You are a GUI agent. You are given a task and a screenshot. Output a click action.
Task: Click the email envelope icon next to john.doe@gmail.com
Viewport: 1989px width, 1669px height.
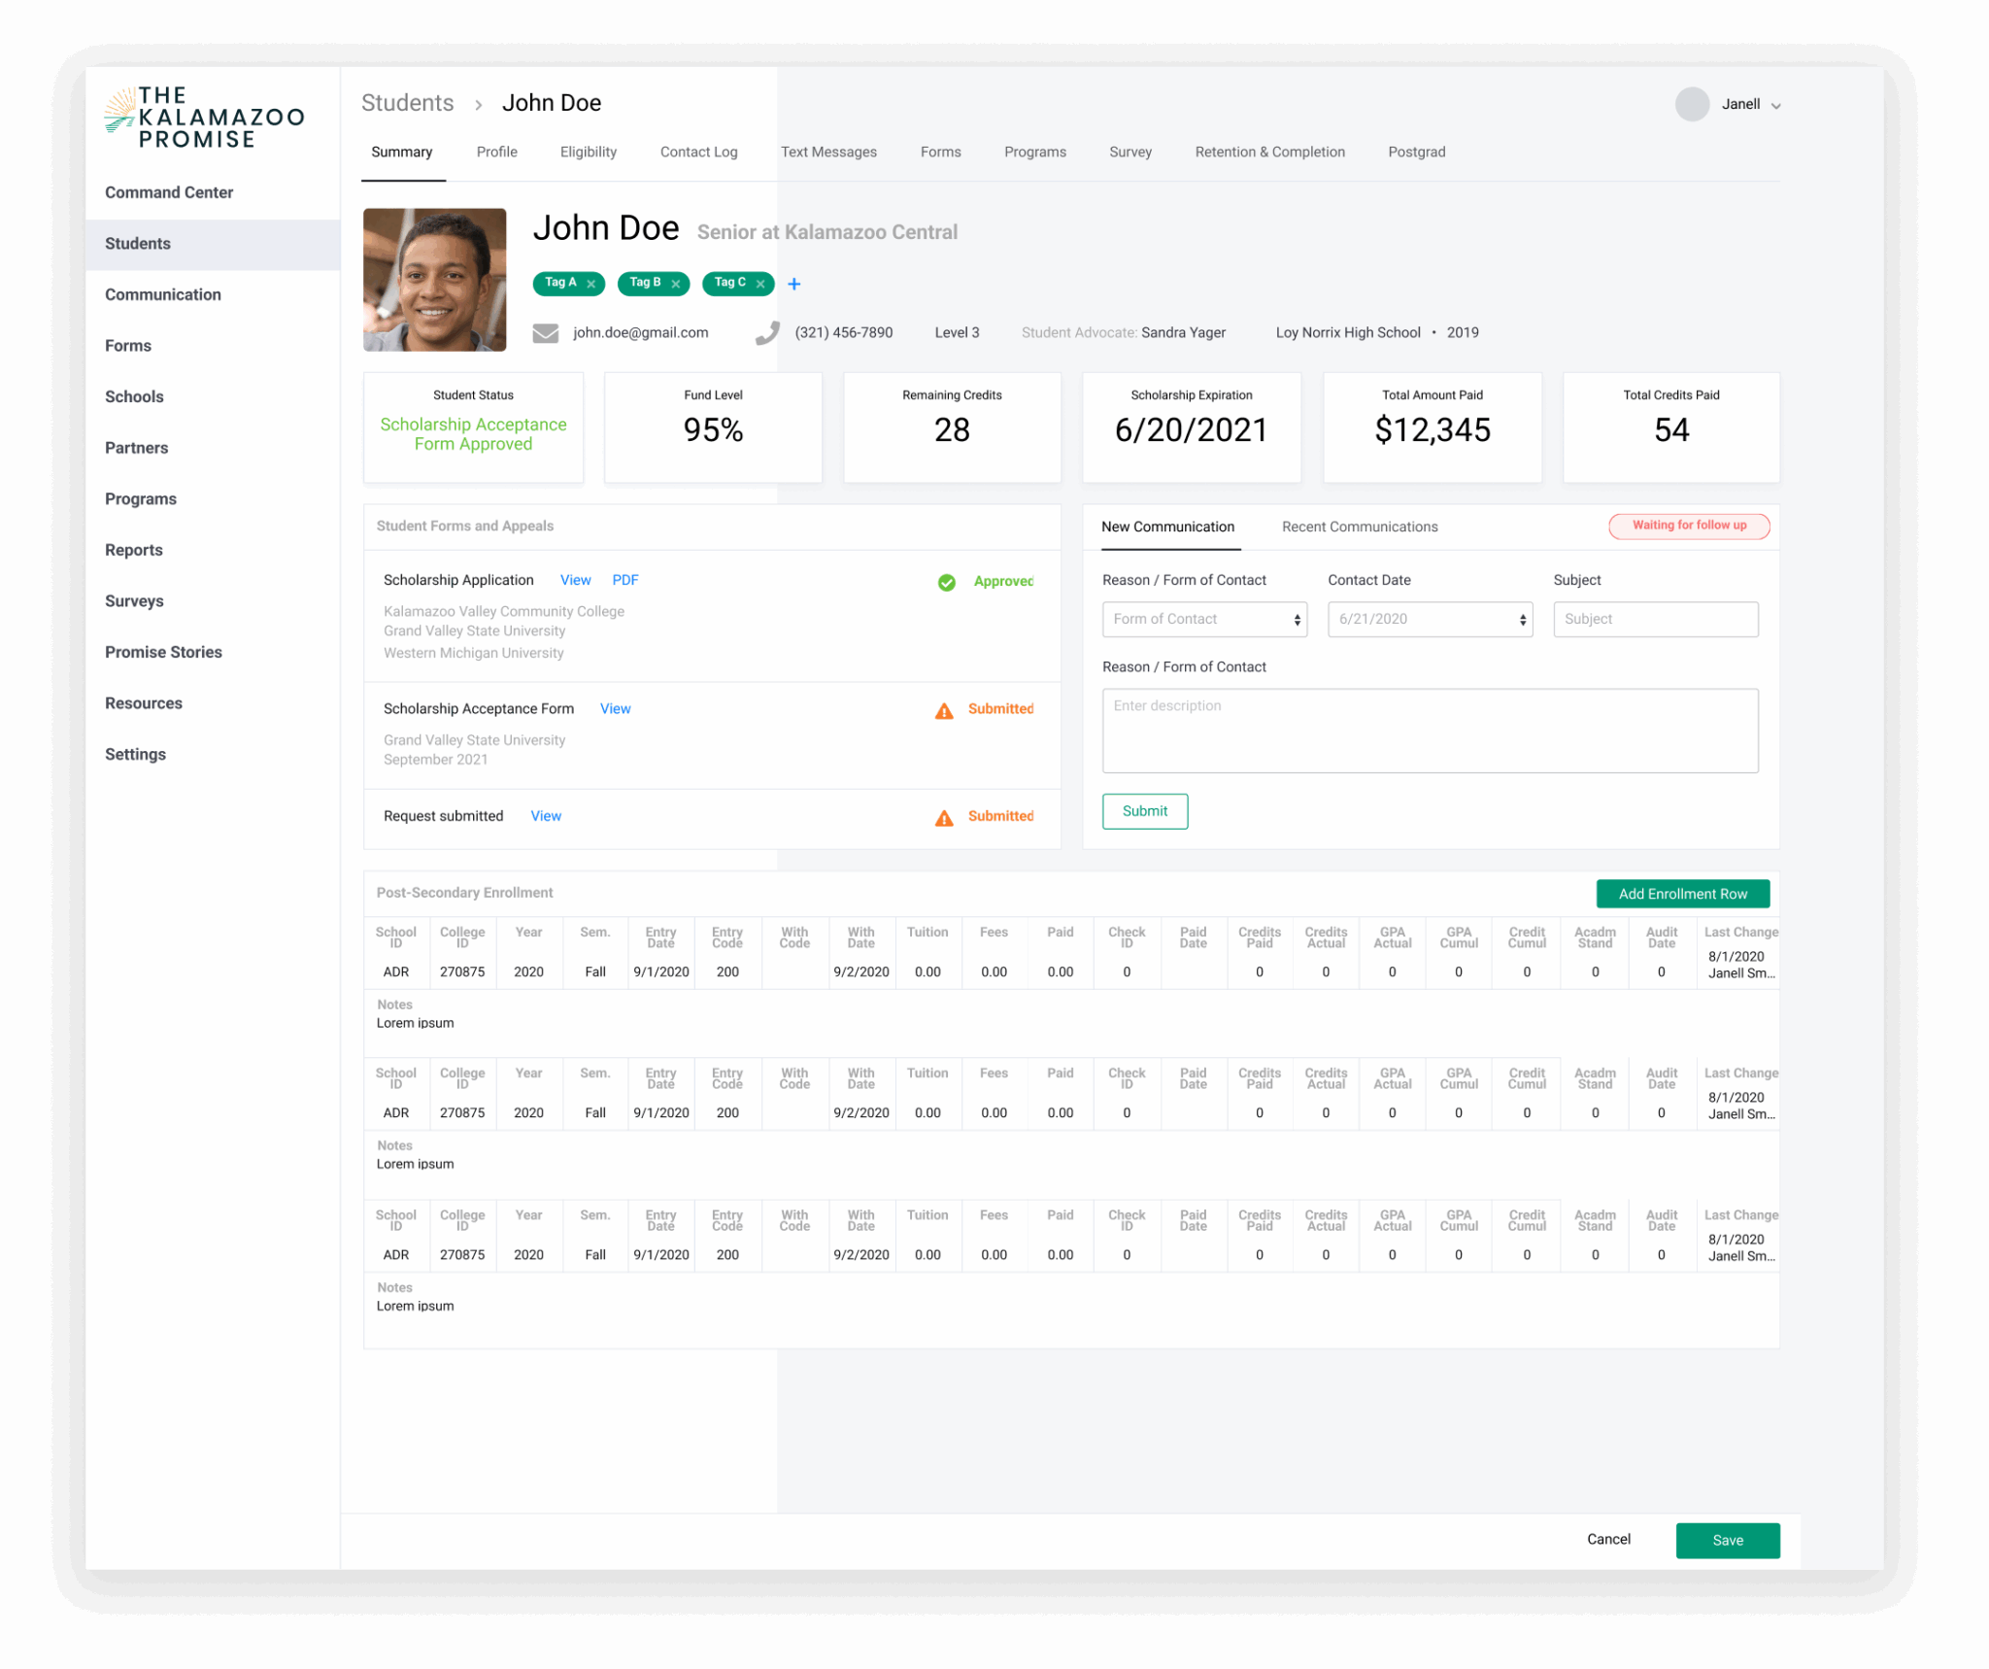(x=545, y=332)
